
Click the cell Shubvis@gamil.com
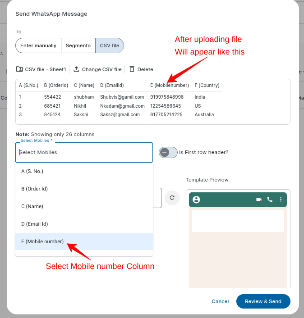[x=122, y=97]
